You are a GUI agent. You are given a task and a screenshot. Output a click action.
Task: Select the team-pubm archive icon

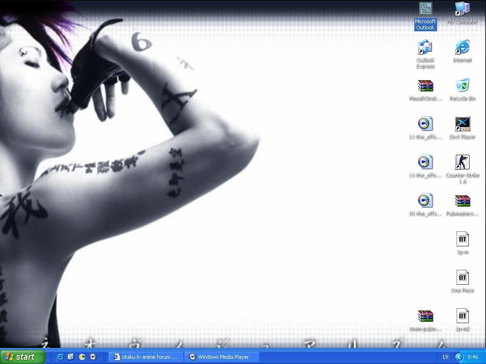(425, 320)
